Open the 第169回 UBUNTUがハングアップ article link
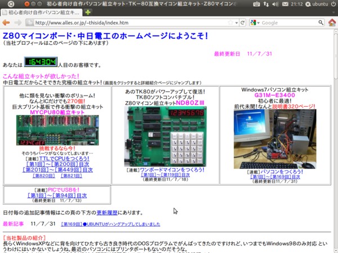This screenshot has height=253, width=338. click(x=110, y=224)
